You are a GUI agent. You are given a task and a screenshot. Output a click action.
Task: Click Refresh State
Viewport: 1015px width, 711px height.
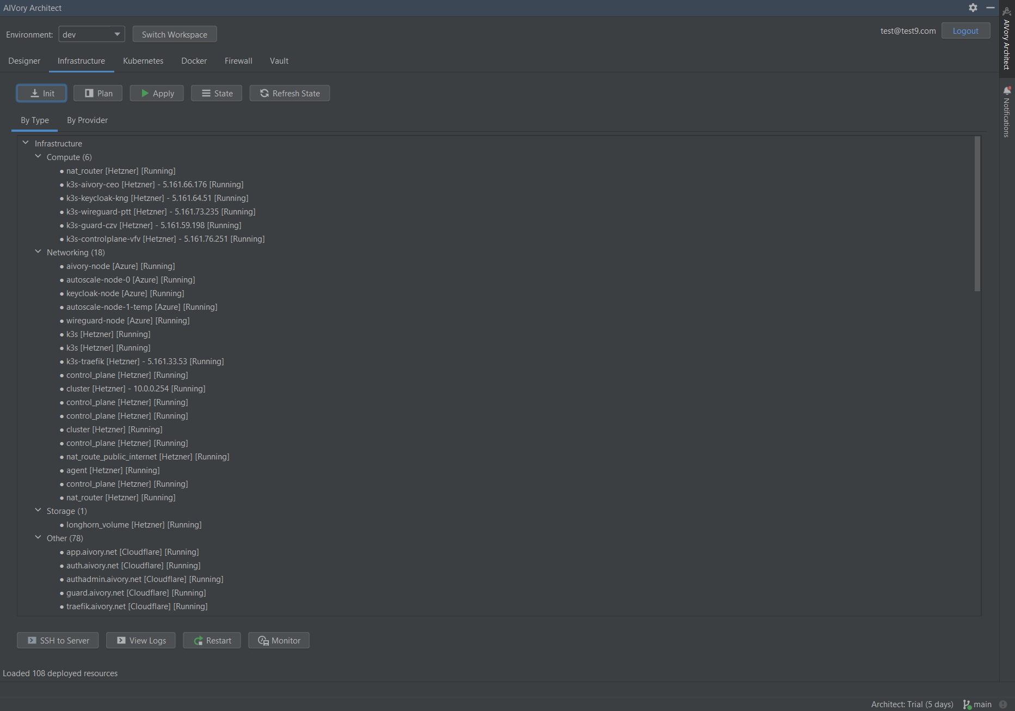point(290,93)
